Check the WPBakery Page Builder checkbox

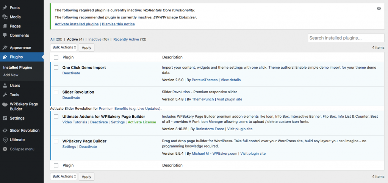pos(56,141)
